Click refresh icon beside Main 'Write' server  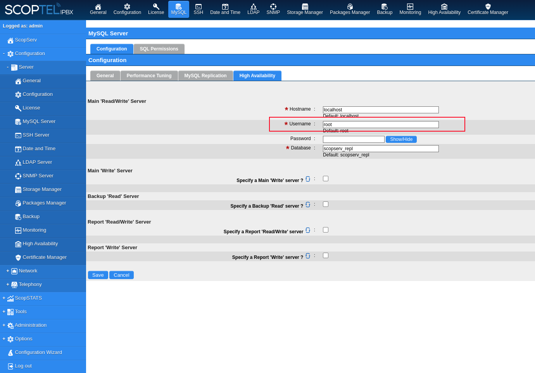click(308, 179)
